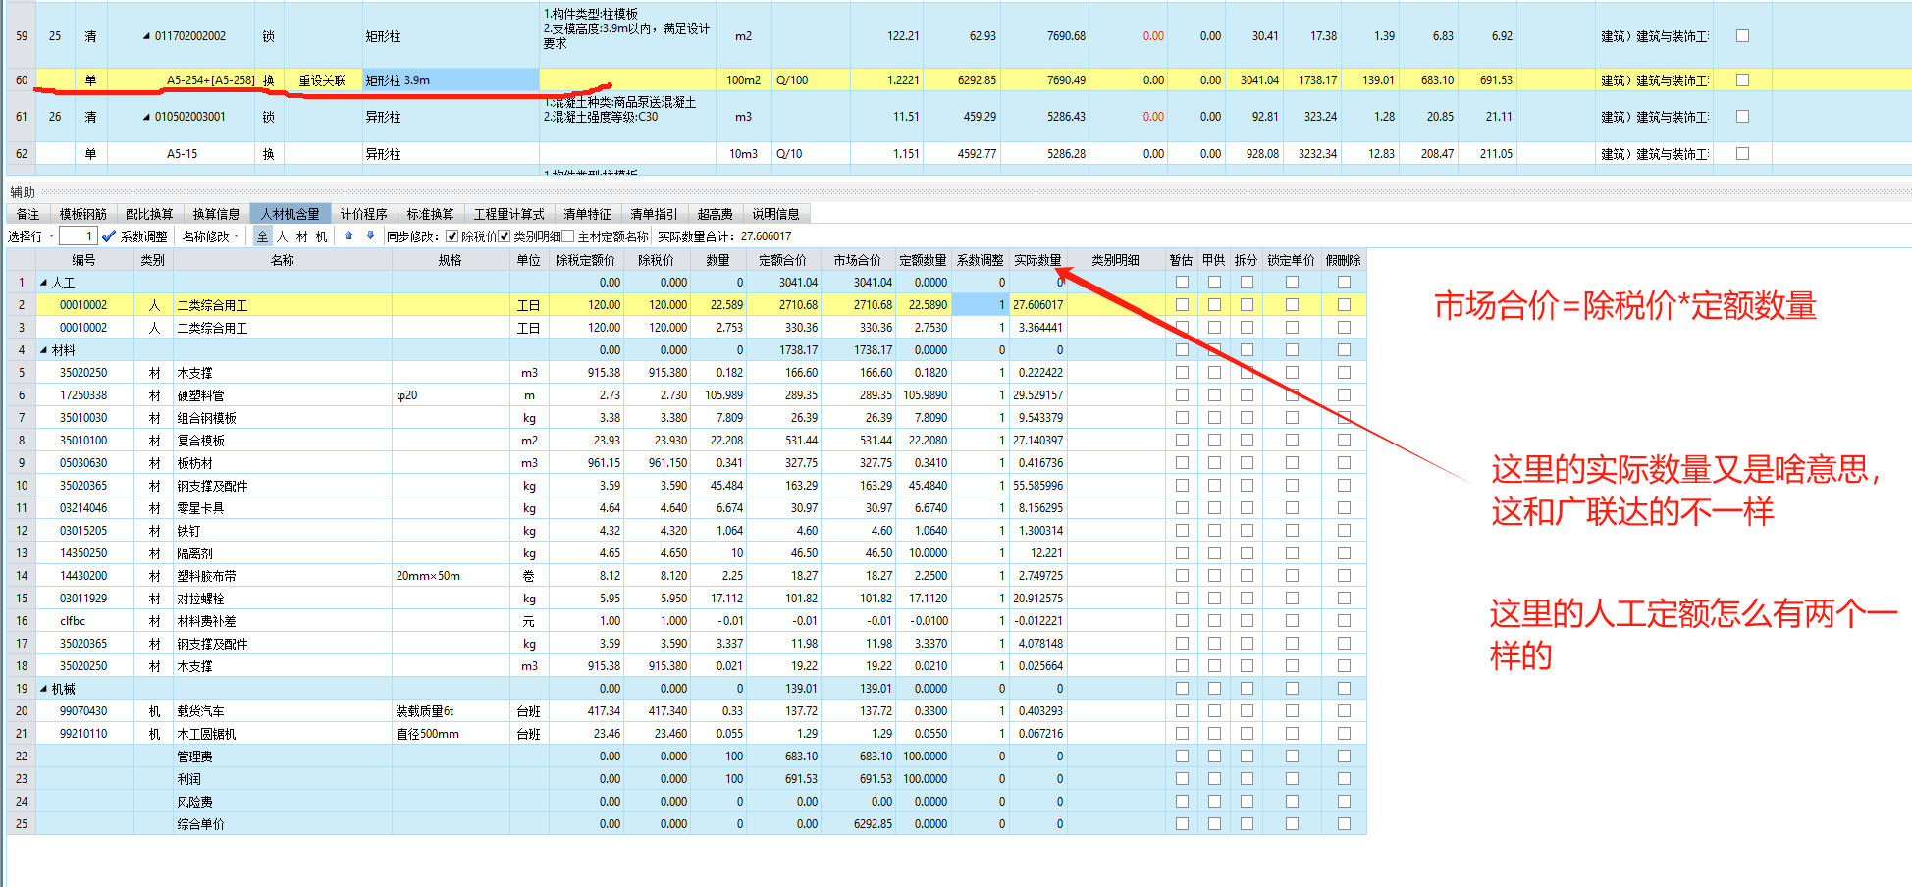Viewport: 1912px width, 887px height.
Task: Select the 塑料胶布带 name cell
Action: [x=283, y=576]
